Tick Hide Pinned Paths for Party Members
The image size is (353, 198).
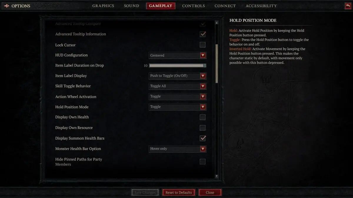coord(203,162)
